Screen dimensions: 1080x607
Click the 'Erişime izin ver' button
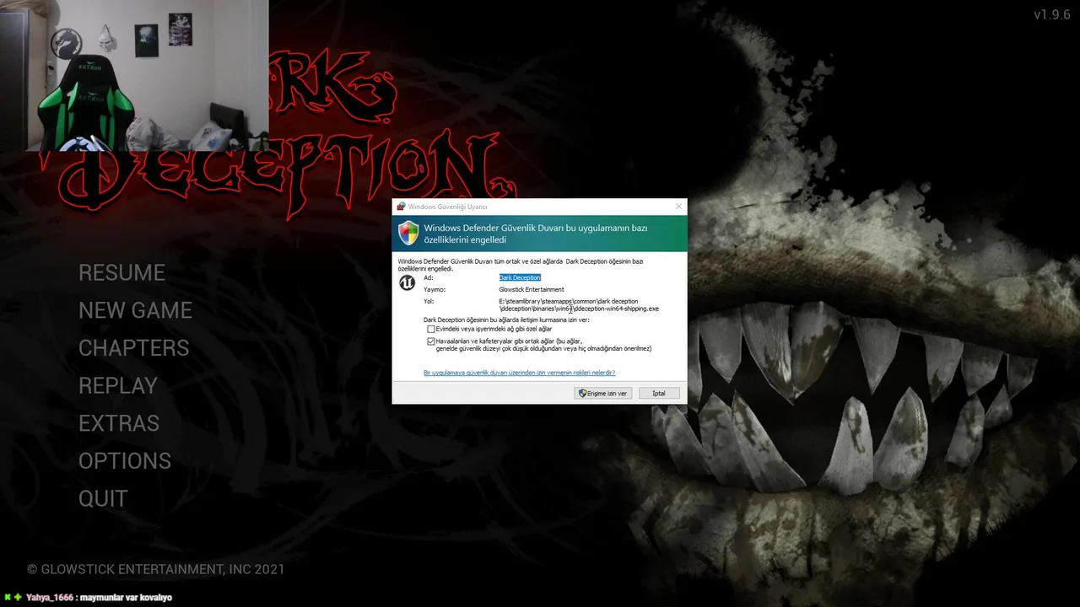pos(603,394)
